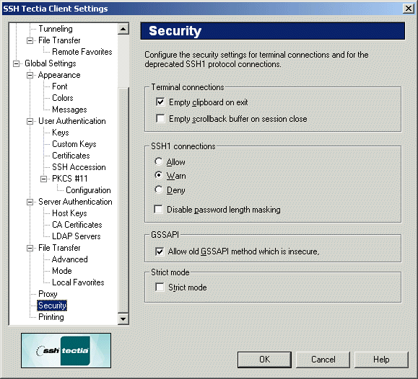The height and width of the screenshot is (379, 418).
Task: Click tree scrollbar up arrow
Action: click(x=123, y=29)
